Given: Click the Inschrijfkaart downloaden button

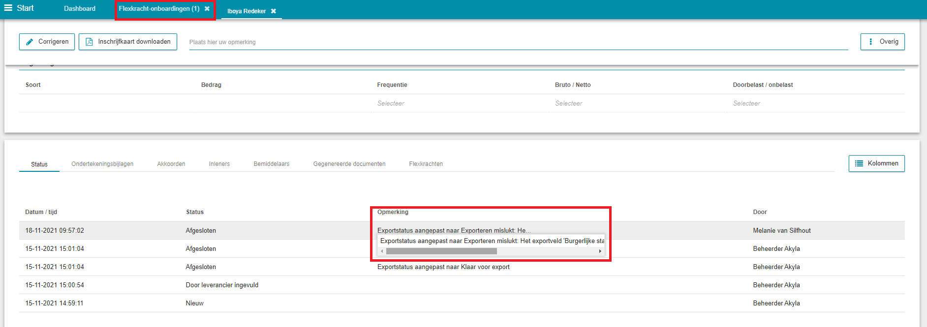Looking at the screenshot, I should click(x=128, y=42).
